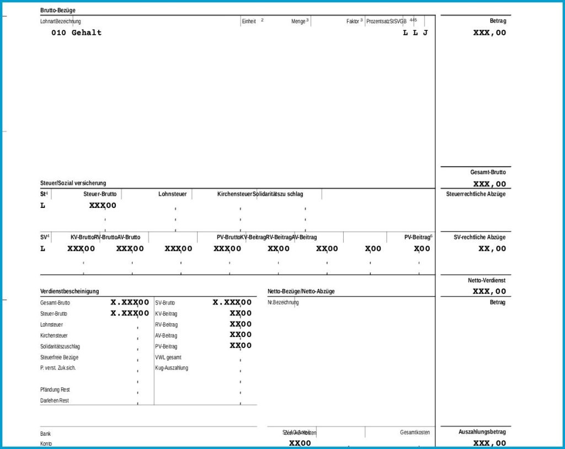Click the SV-rechtliche Abzüge value
Screen dimensions: 565x449
[492, 249]
